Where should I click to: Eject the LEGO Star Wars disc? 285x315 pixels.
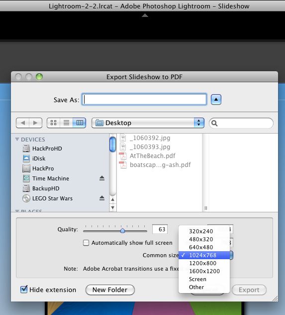[102, 198]
